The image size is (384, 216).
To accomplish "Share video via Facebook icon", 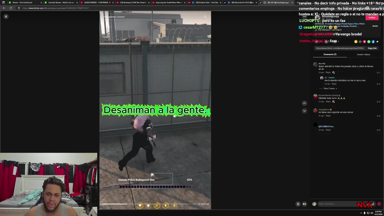I will coord(373,42).
